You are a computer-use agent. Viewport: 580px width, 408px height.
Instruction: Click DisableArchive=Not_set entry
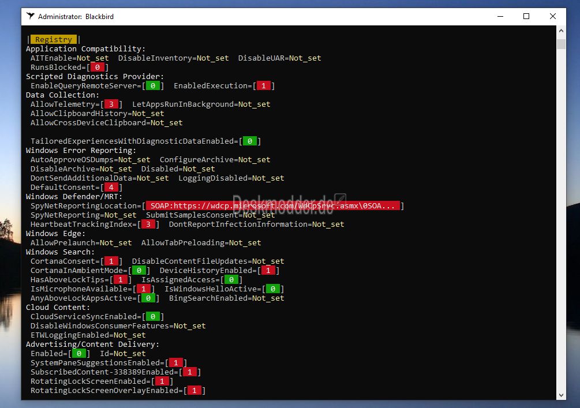coord(81,169)
